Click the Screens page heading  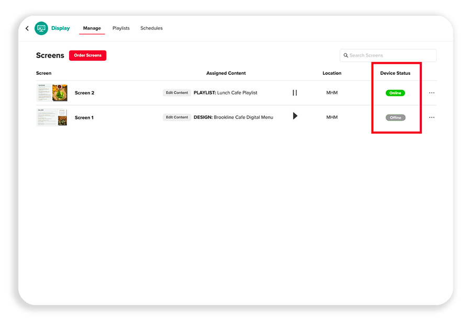click(x=50, y=55)
